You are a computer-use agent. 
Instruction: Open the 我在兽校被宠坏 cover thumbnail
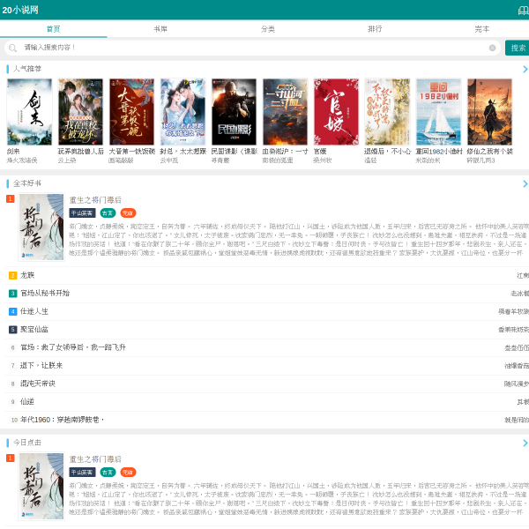(x=80, y=112)
